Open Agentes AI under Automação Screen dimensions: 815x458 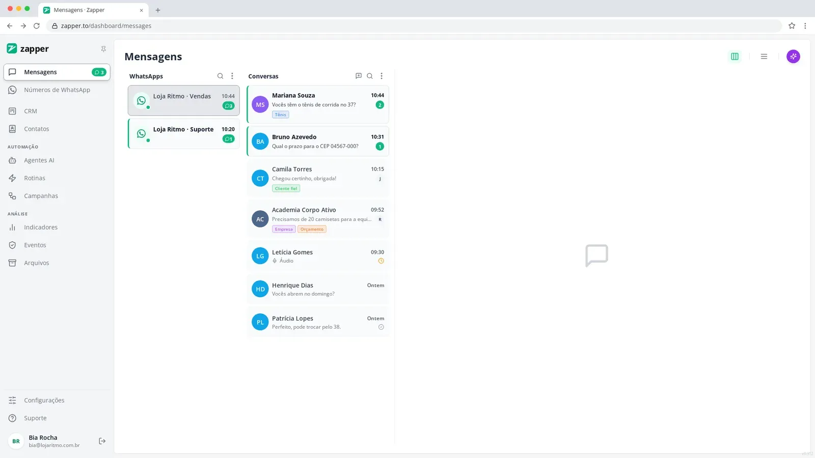tap(57, 160)
